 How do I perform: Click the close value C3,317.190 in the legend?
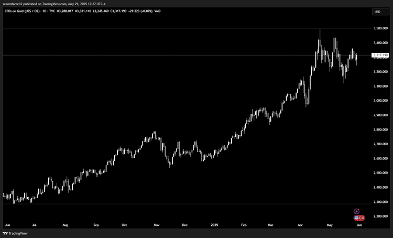tap(118, 11)
